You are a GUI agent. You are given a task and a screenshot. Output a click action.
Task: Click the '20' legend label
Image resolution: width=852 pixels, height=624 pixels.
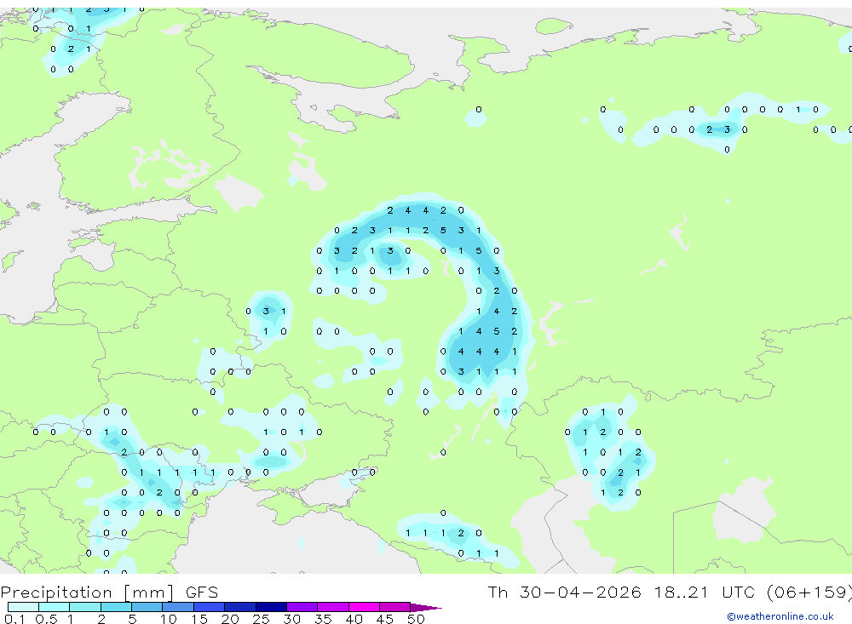click(x=230, y=619)
